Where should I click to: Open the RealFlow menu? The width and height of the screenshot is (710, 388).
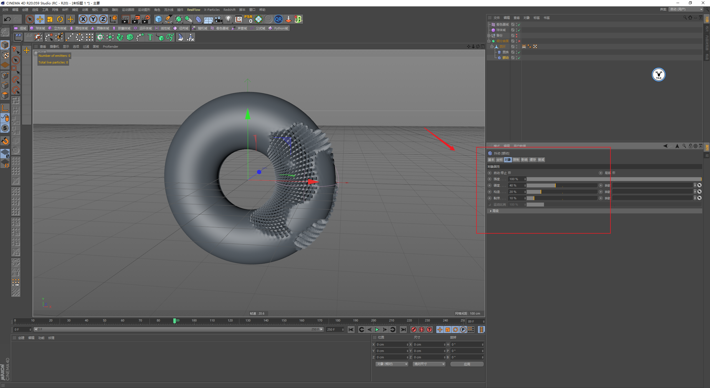[194, 10]
